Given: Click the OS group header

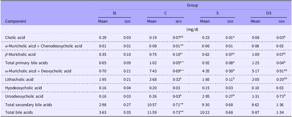Looking at the screenshot, I should [x=269, y=13].
